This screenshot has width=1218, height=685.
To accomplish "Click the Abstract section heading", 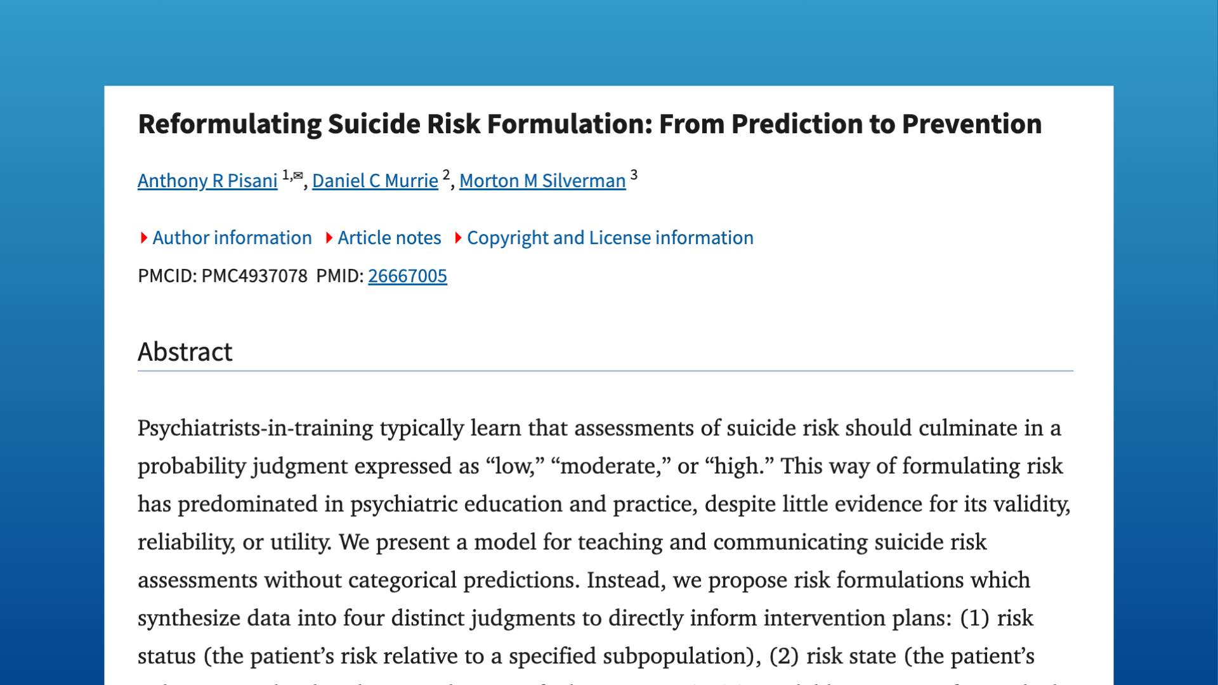I will pos(185,351).
